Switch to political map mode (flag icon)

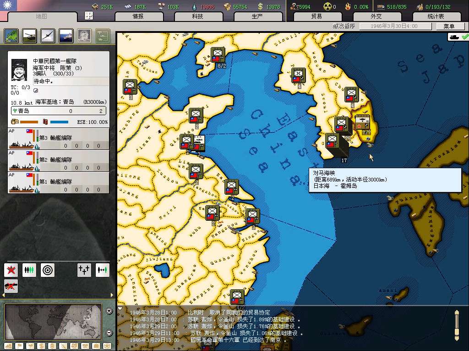pyautogui.click(x=19, y=346)
